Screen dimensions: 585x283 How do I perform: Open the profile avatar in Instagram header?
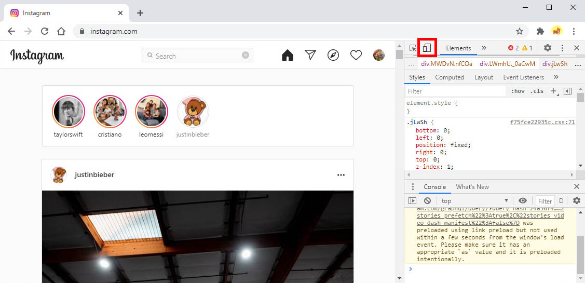pyautogui.click(x=379, y=55)
